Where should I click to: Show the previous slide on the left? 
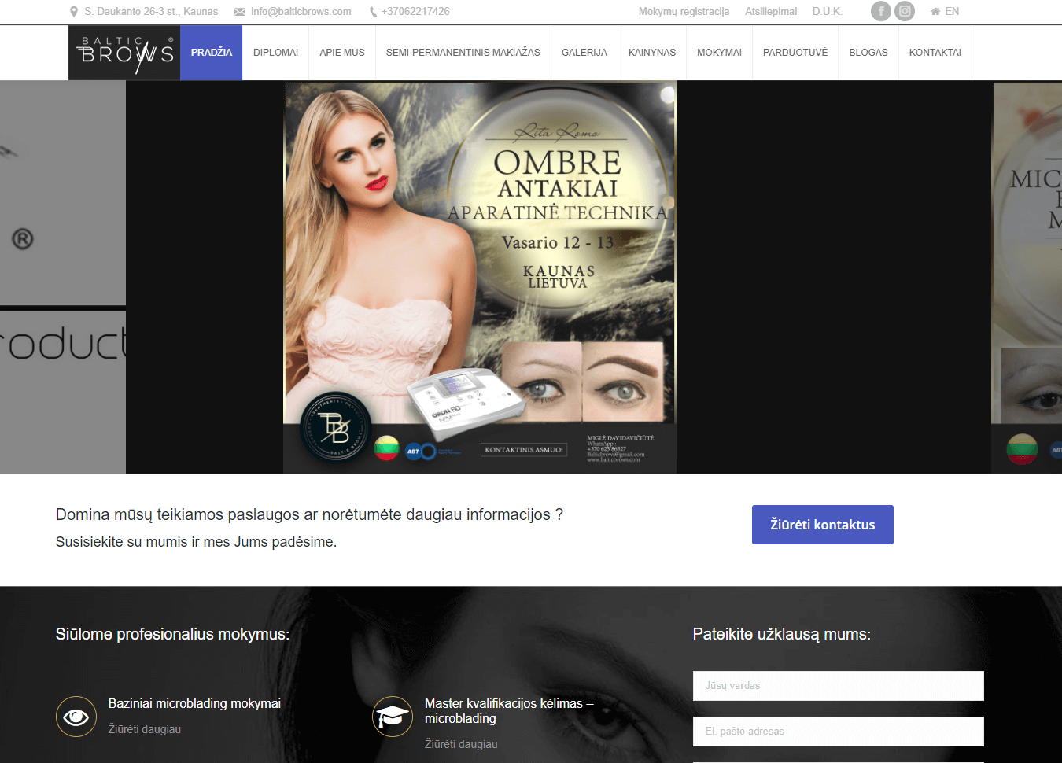63,277
